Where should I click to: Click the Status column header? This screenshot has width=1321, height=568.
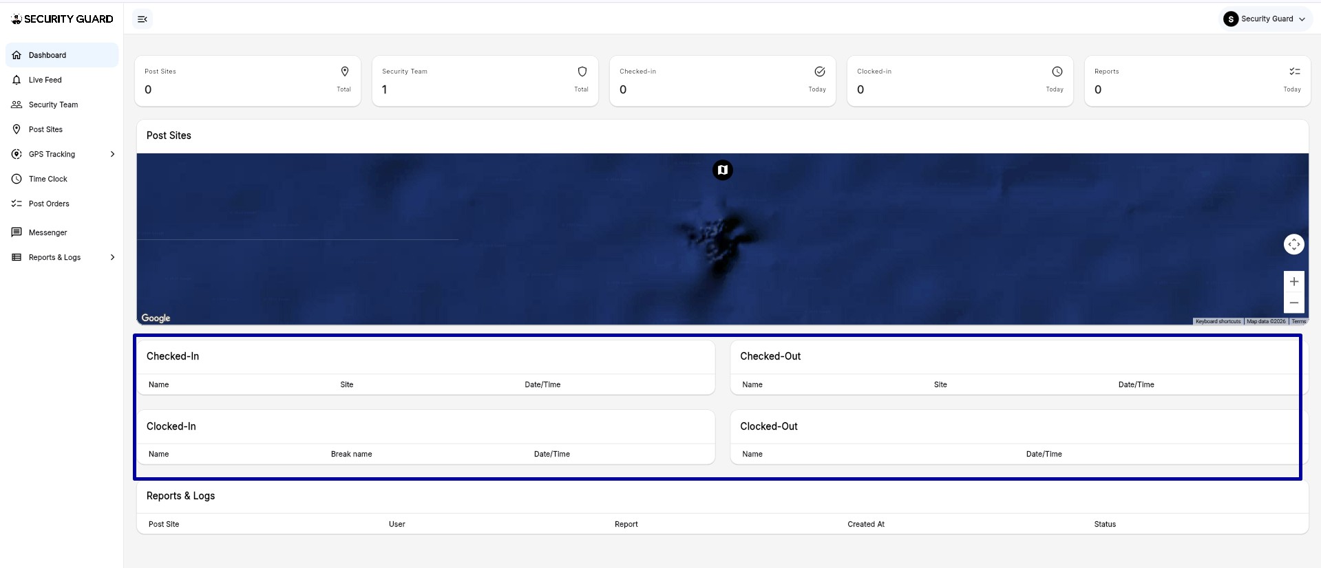tap(1105, 524)
